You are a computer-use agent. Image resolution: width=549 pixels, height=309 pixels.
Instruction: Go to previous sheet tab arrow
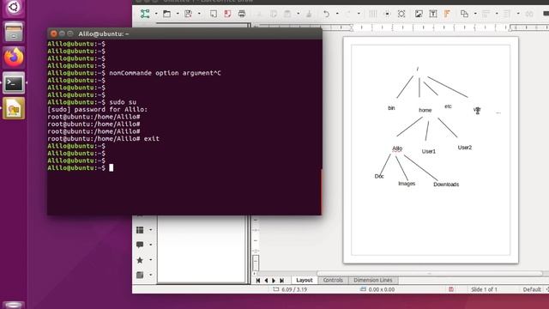(266, 281)
